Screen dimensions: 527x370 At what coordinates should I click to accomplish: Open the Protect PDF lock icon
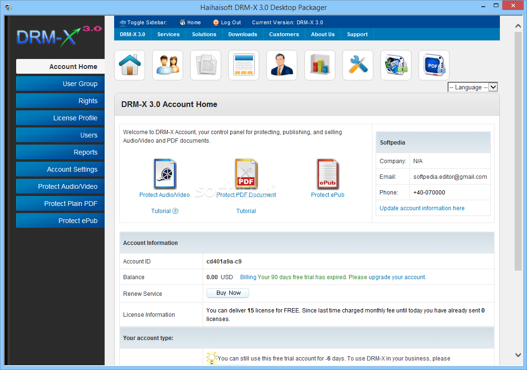tap(434, 65)
